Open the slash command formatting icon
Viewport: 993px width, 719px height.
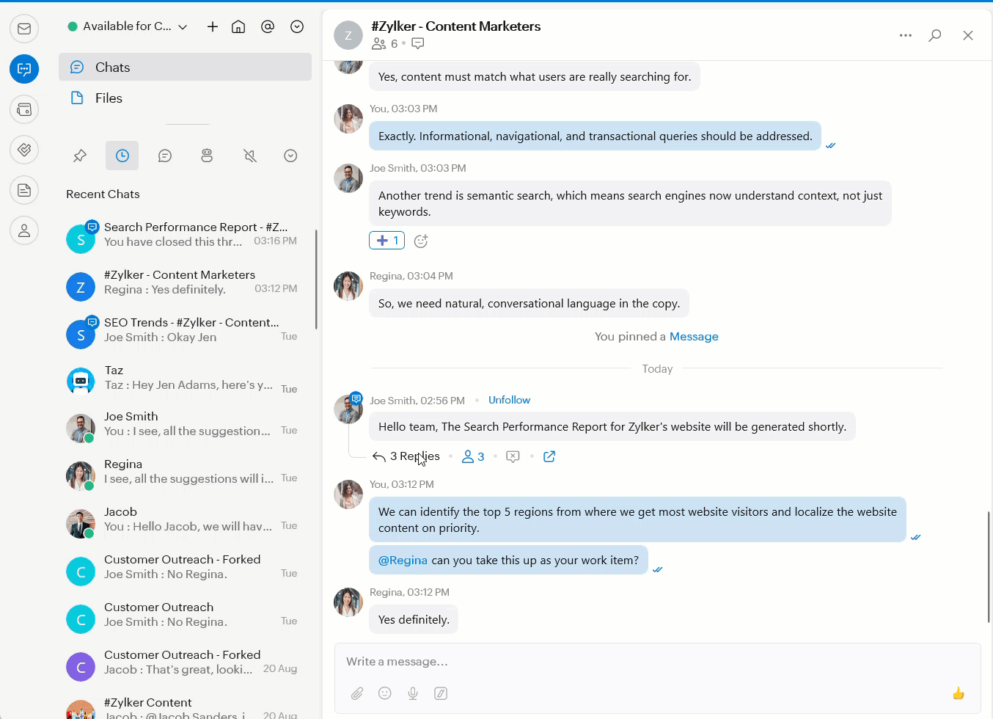tap(441, 693)
